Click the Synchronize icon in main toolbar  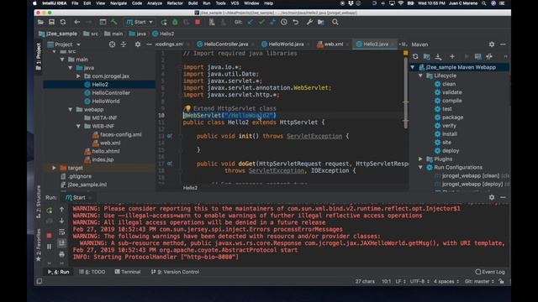pyautogui.click(x=63, y=22)
